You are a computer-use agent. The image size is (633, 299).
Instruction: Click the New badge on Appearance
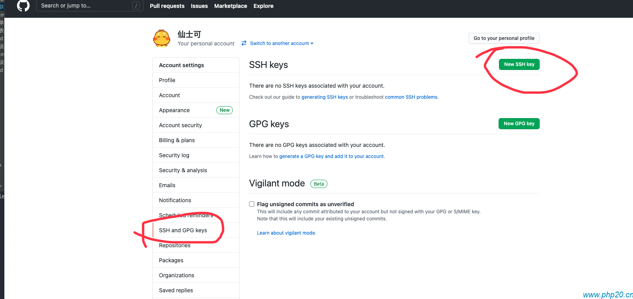click(225, 110)
